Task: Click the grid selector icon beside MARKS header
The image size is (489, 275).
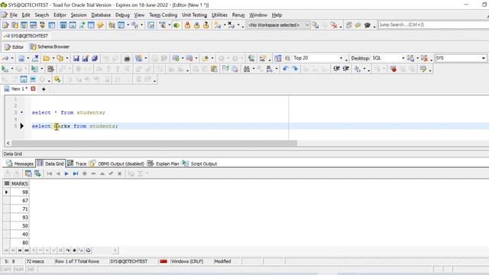Action: point(7,183)
